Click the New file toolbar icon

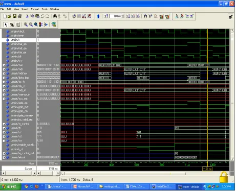click(5, 16)
